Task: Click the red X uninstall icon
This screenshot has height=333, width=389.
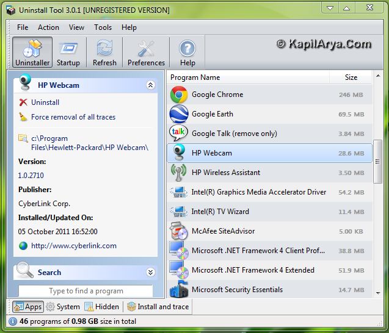Action: [23, 102]
